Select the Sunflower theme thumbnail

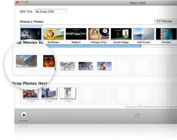(x=54, y=34)
